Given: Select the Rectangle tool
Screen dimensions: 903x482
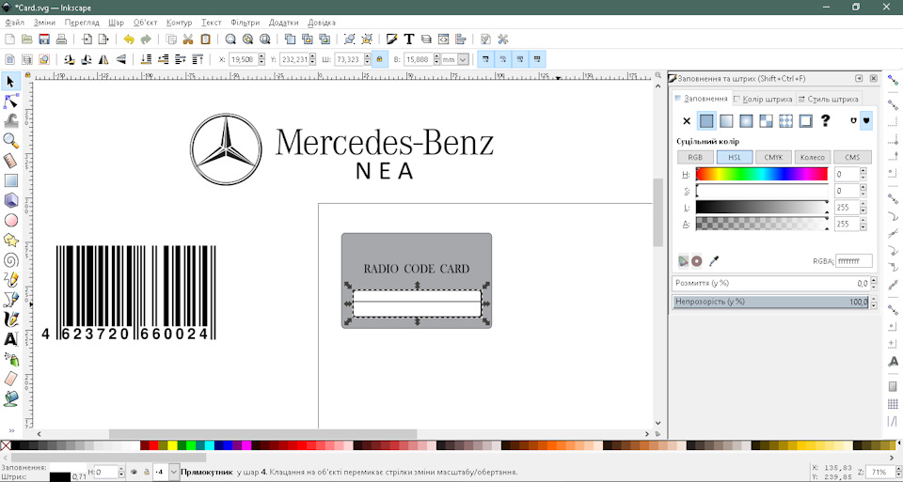Looking at the screenshot, I should pos(10,180).
